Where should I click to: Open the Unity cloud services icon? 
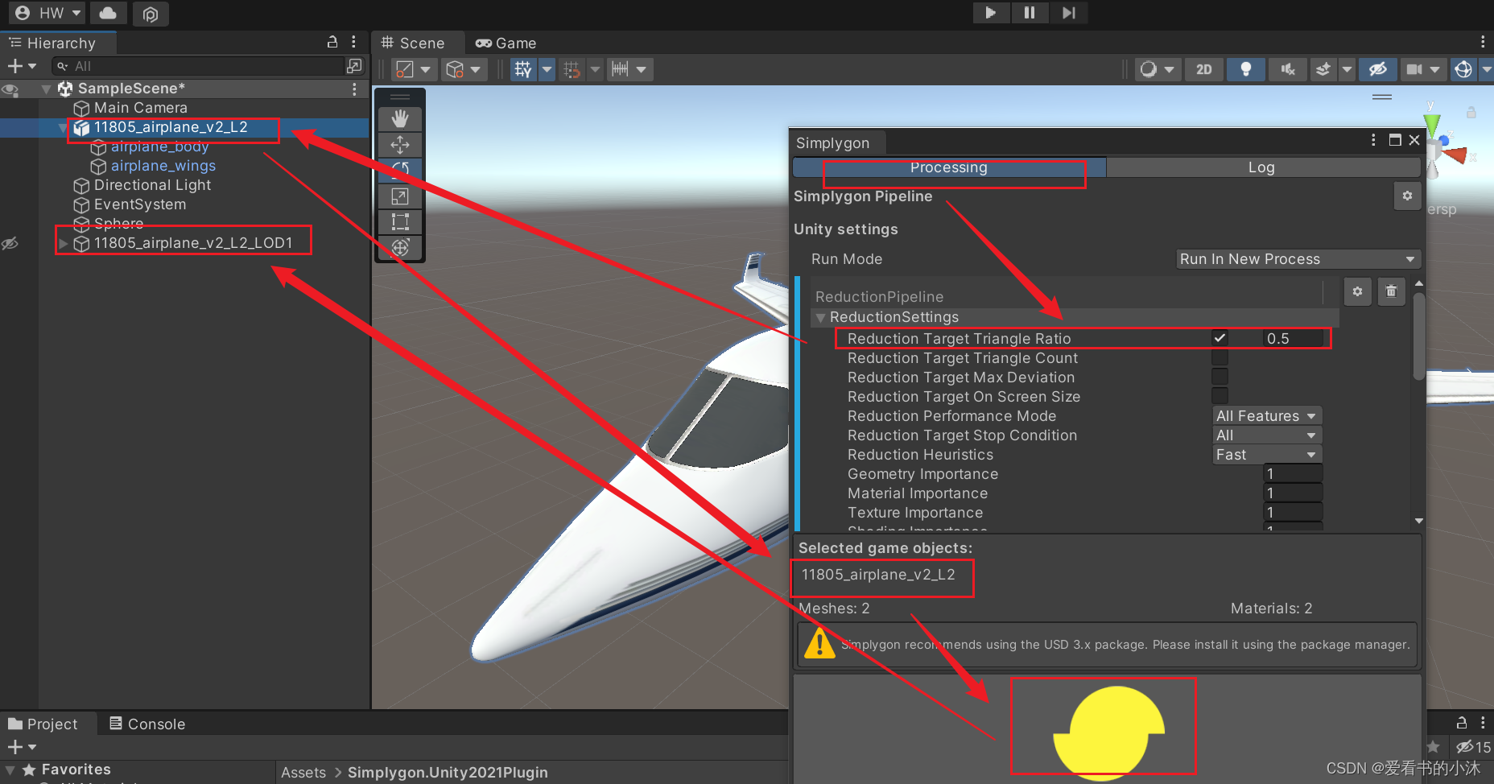click(108, 13)
